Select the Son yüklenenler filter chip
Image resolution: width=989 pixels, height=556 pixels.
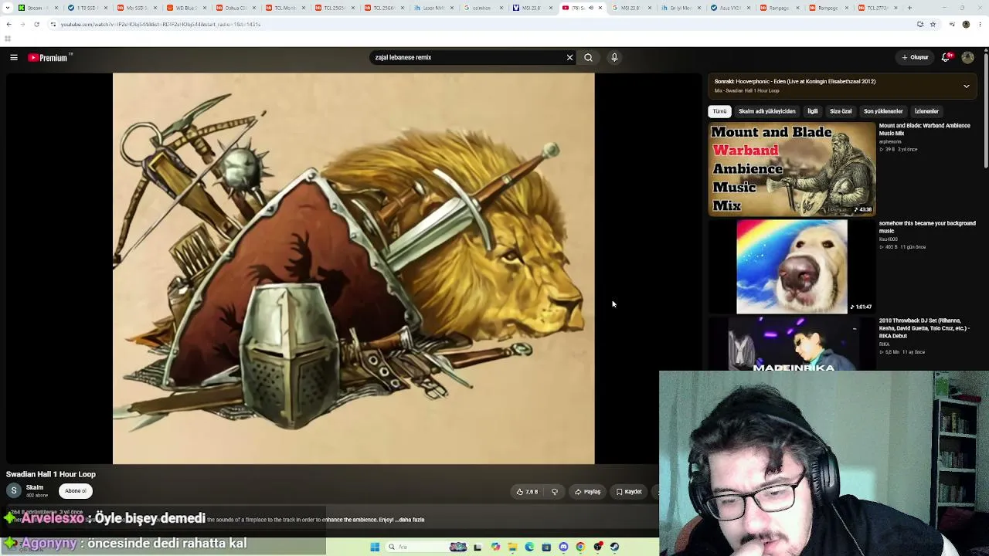tap(883, 111)
